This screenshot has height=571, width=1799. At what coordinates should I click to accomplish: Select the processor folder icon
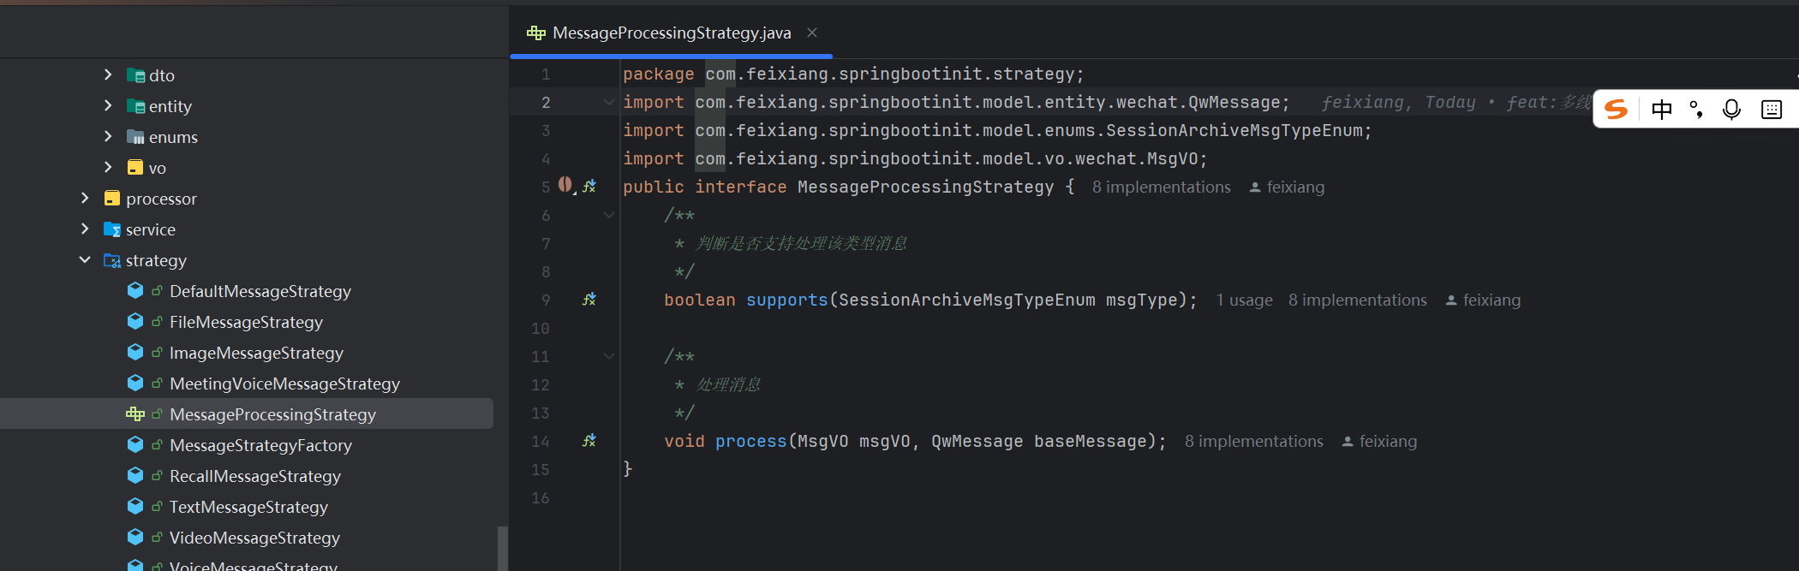click(x=112, y=199)
